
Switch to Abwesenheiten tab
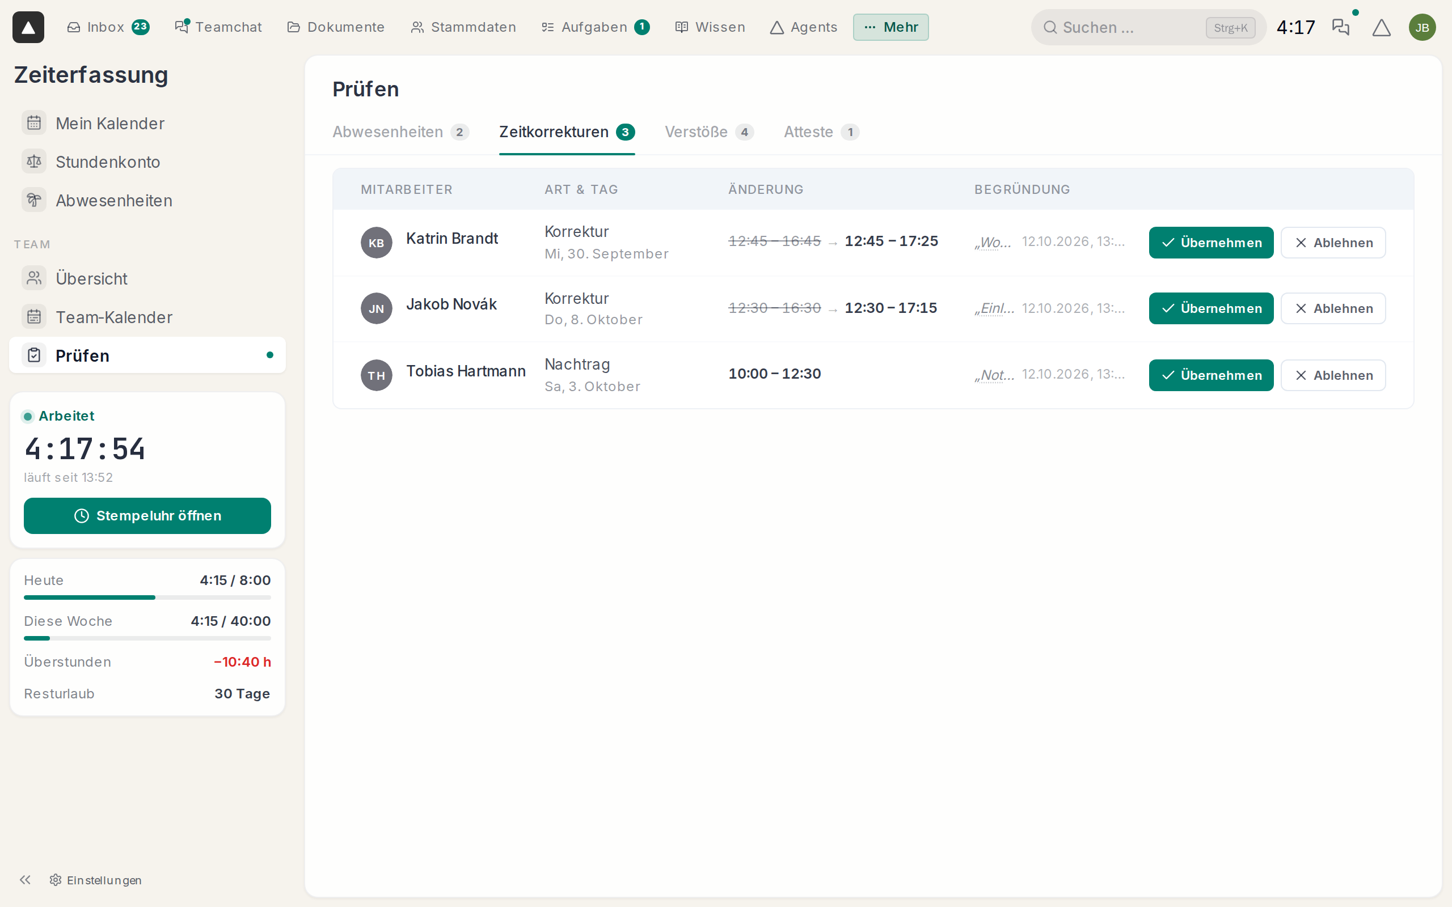point(401,132)
